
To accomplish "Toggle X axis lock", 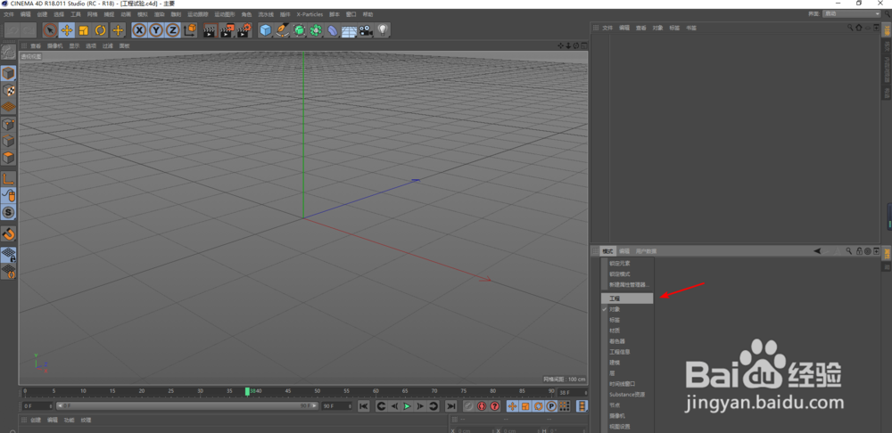I will pyautogui.click(x=139, y=30).
